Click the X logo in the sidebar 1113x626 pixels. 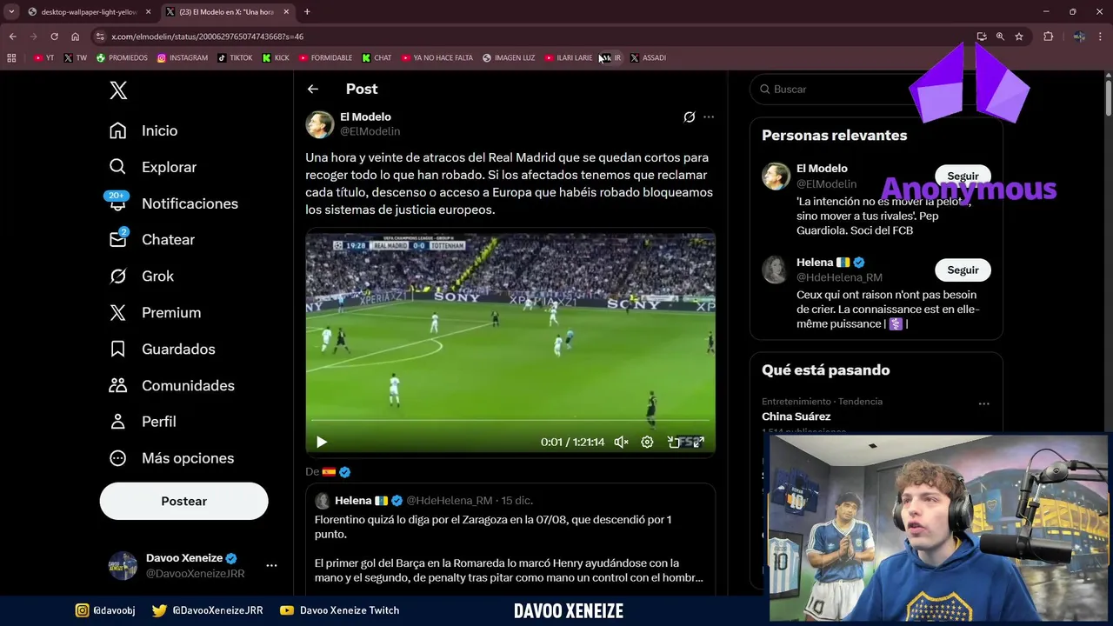[x=118, y=90]
